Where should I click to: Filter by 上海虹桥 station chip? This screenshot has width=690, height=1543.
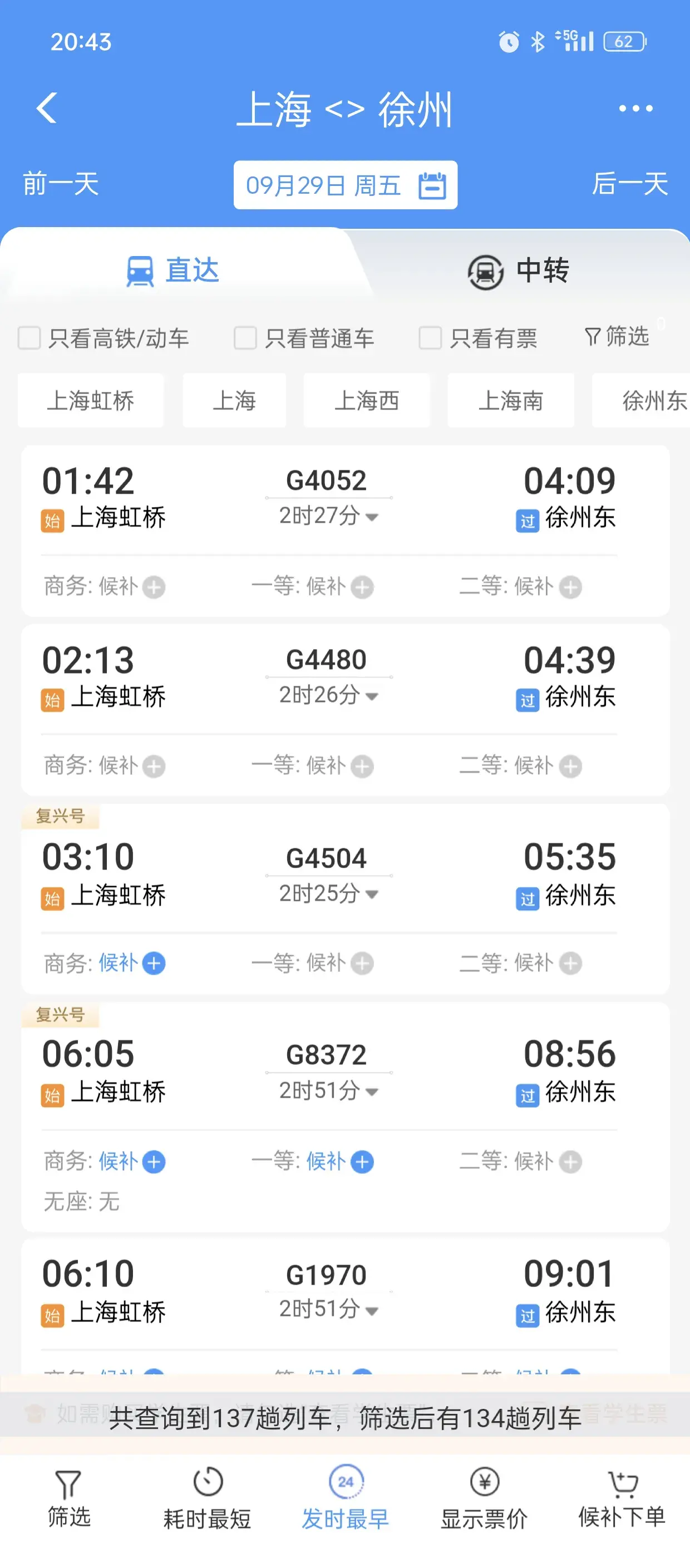click(91, 401)
